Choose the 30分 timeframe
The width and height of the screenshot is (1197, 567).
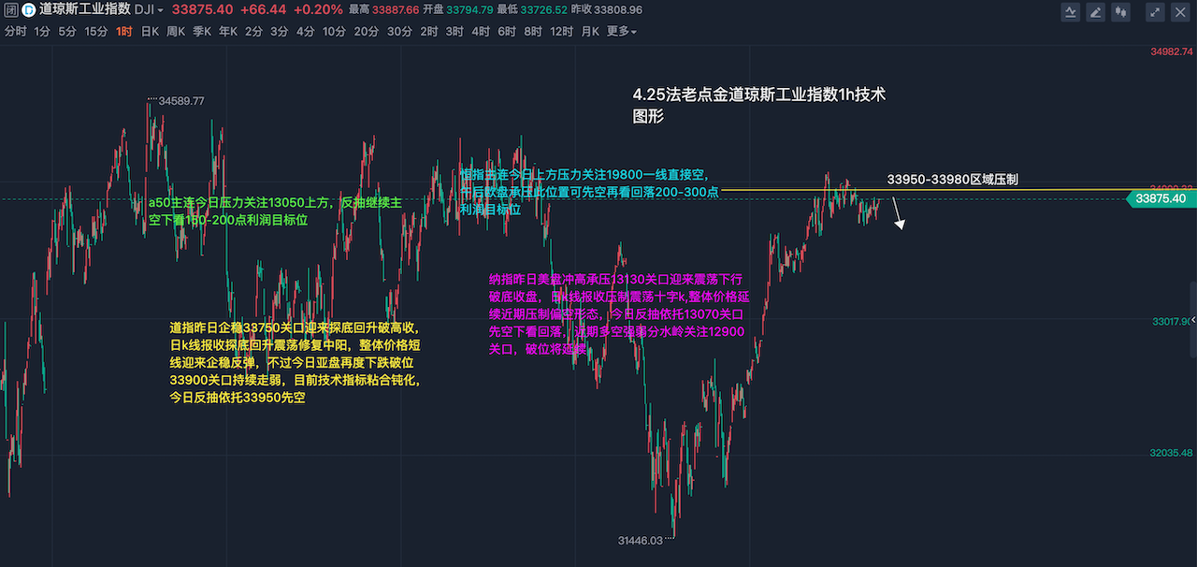point(399,31)
